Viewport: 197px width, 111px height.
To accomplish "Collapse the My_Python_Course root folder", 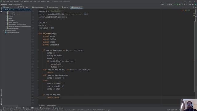I will click(x=3, y=10).
